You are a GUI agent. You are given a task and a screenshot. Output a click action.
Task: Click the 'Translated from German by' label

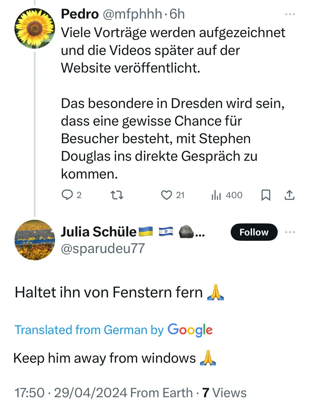click(89, 330)
